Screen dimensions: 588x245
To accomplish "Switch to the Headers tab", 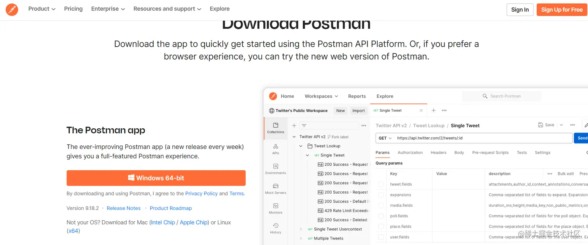I will pos(438,152).
